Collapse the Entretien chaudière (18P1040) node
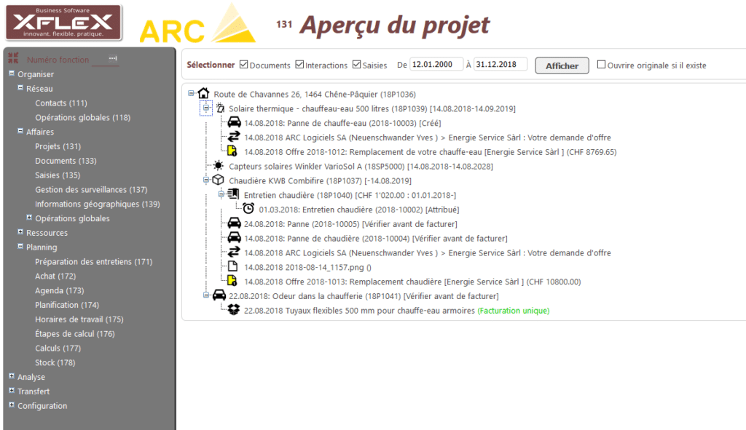The height and width of the screenshot is (430, 746). tap(221, 194)
